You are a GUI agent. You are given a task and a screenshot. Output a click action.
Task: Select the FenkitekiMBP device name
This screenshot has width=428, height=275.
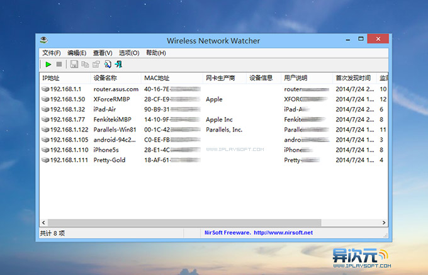pos(112,119)
